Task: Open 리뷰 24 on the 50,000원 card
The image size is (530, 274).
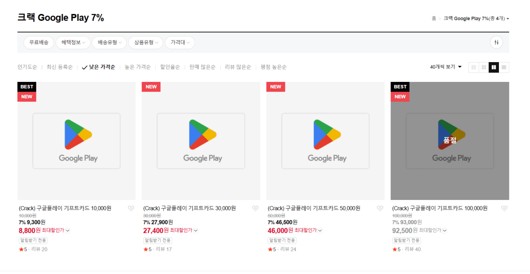Action: tap(288, 249)
